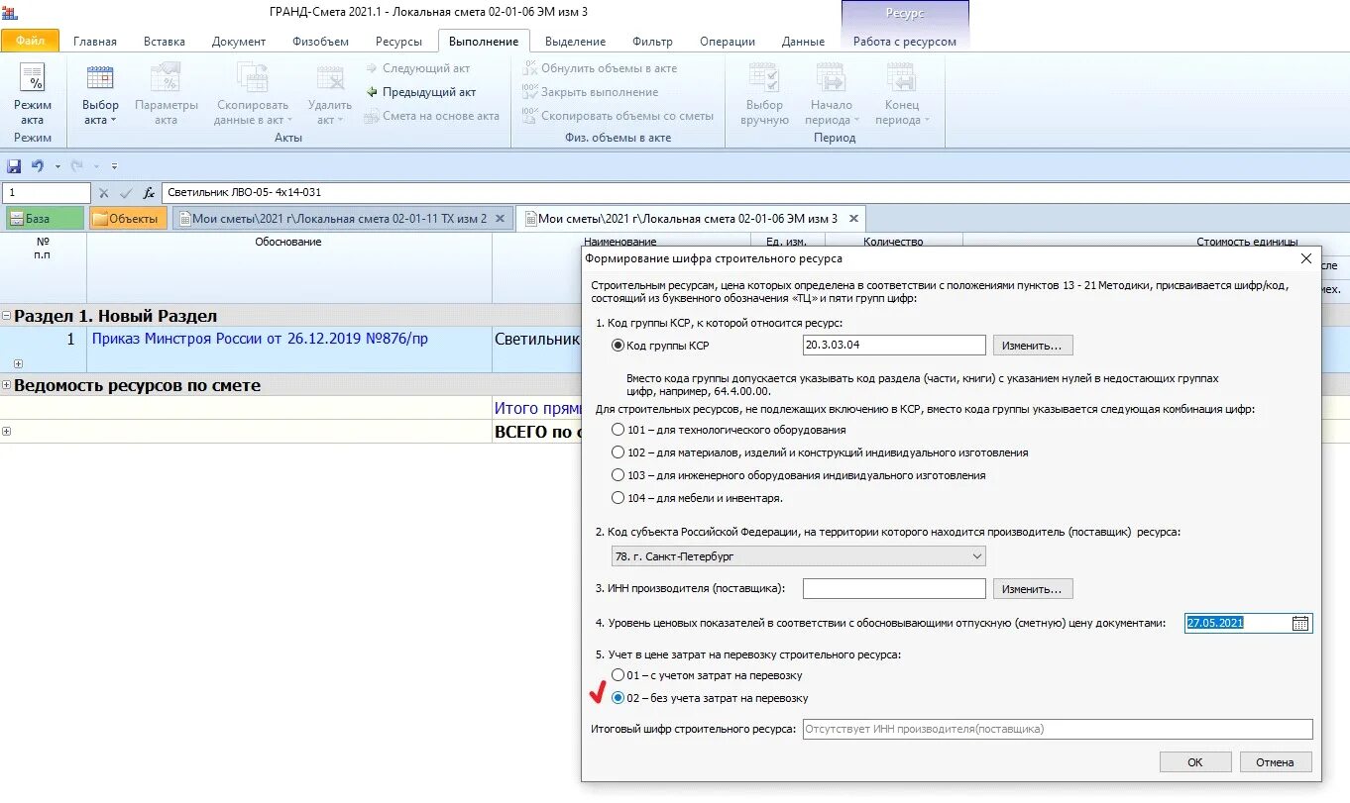Click the Итоговый шифр строительного ресурса field
This screenshot has width=1350, height=803.
(1058, 729)
